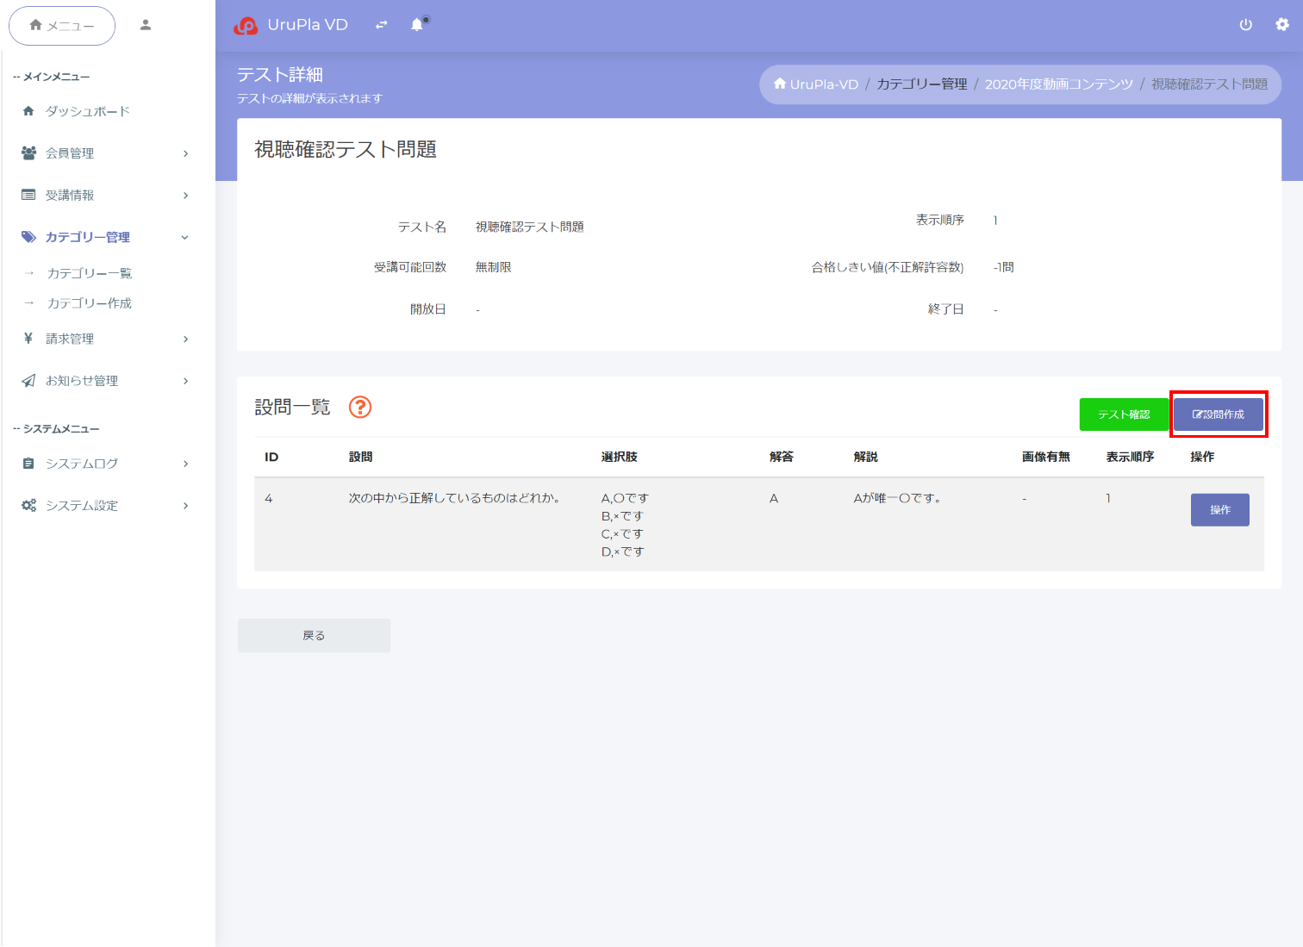Open 受講情報 menu item
The height and width of the screenshot is (947, 1303).
(x=70, y=196)
